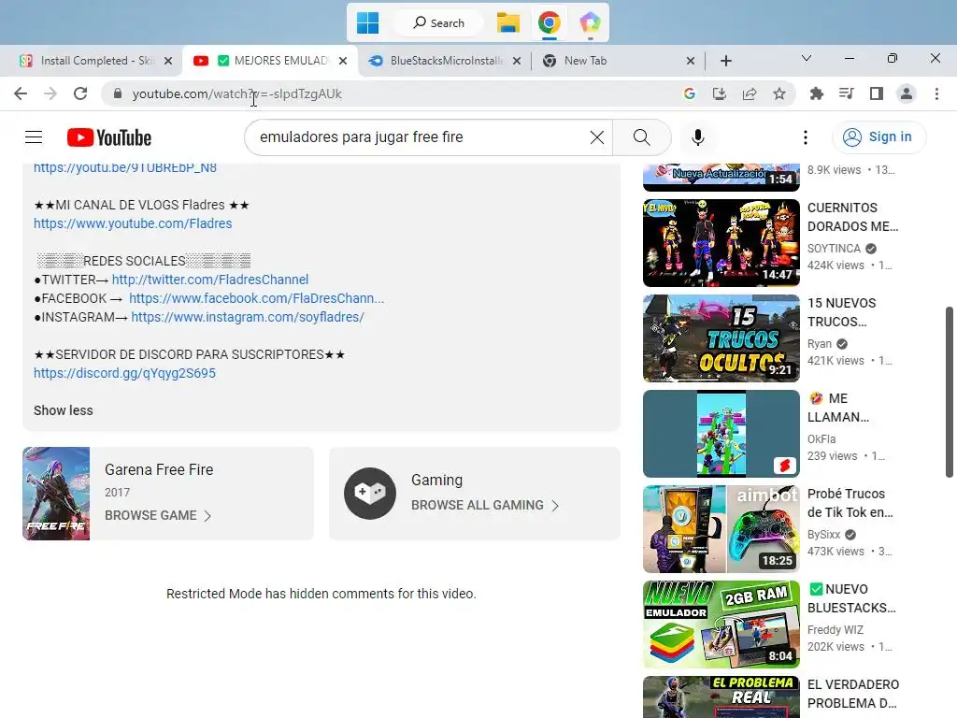Open the 15 NUEVOS TRUCOS video title
This screenshot has height=718, width=957.
pyautogui.click(x=842, y=312)
